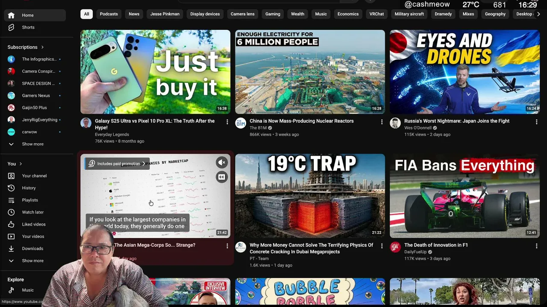Image resolution: width=547 pixels, height=307 pixels.
Task: Open The Death of Innovation in F1 title
Action: point(436,245)
